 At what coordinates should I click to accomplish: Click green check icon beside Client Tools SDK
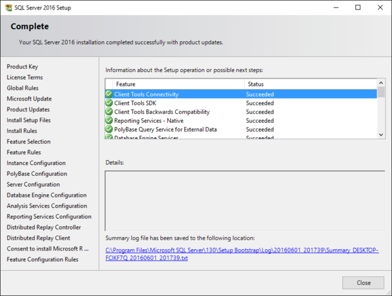109,102
